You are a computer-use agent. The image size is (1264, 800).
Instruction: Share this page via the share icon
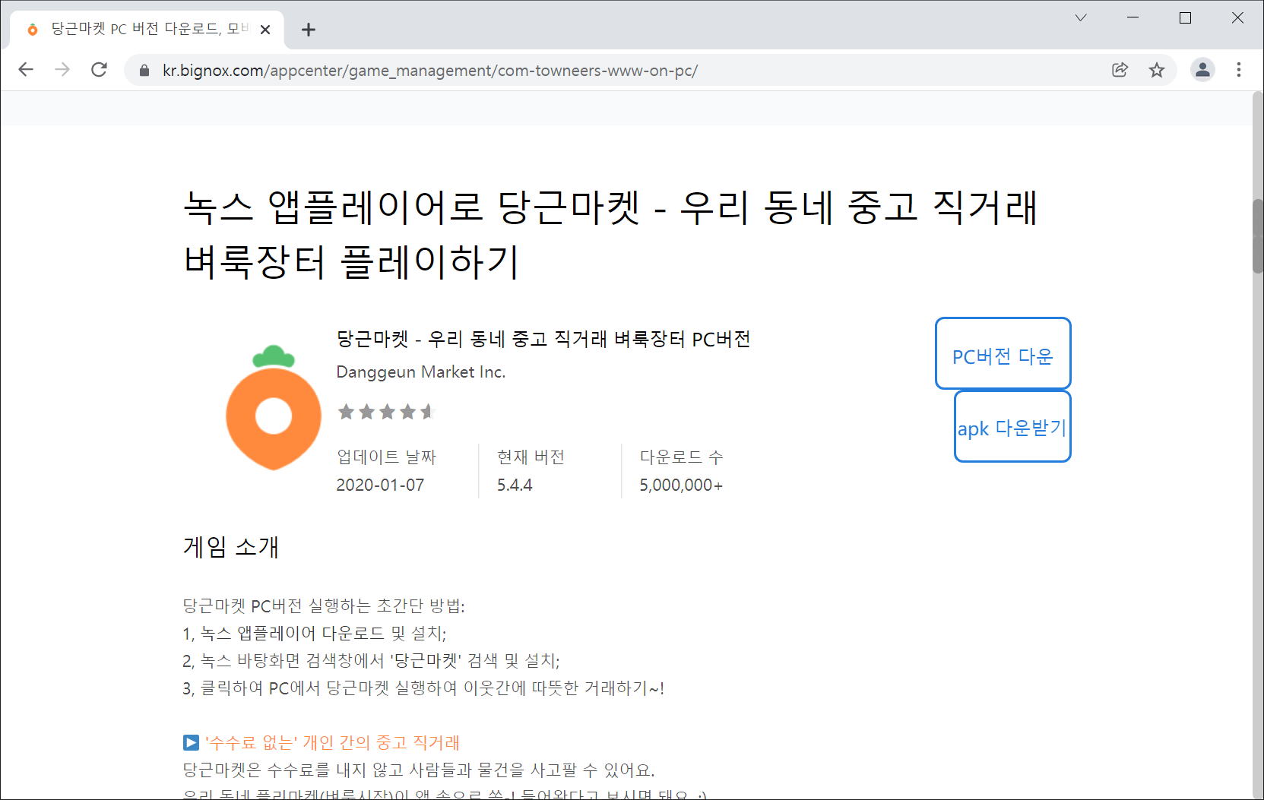pyautogui.click(x=1120, y=70)
